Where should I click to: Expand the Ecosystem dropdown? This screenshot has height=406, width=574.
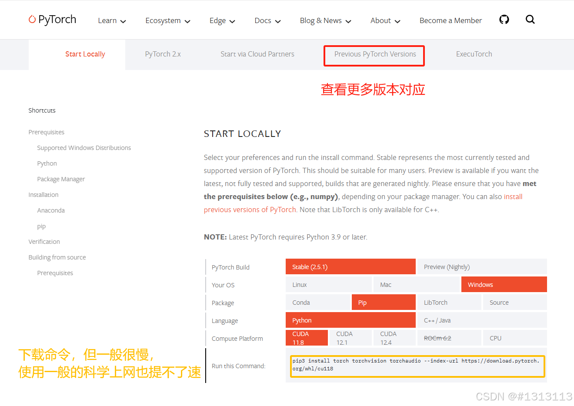click(x=167, y=20)
